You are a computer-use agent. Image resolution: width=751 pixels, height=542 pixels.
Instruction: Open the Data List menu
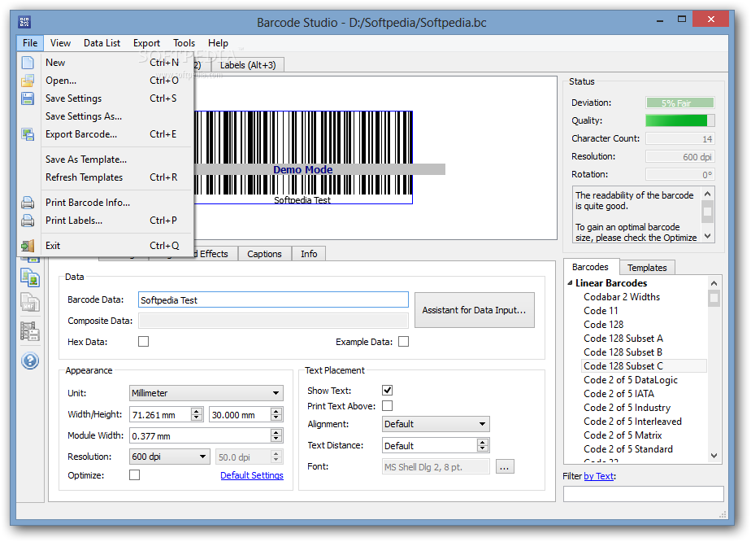[102, 42]
